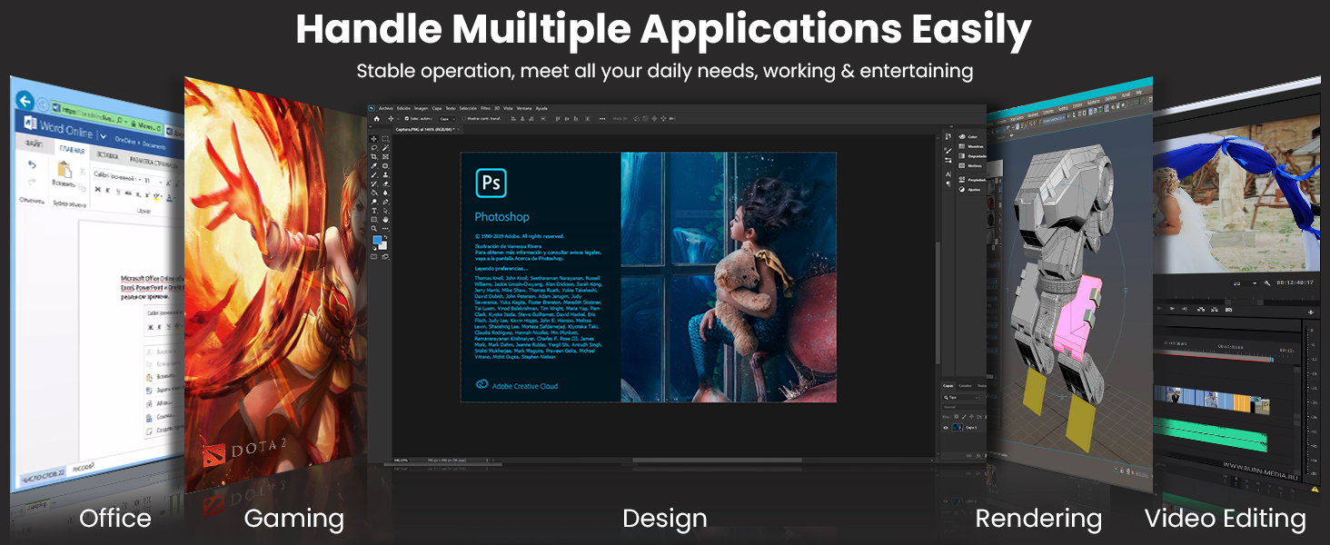Select the Zoom magnifier tool

(x=374, y=228)
